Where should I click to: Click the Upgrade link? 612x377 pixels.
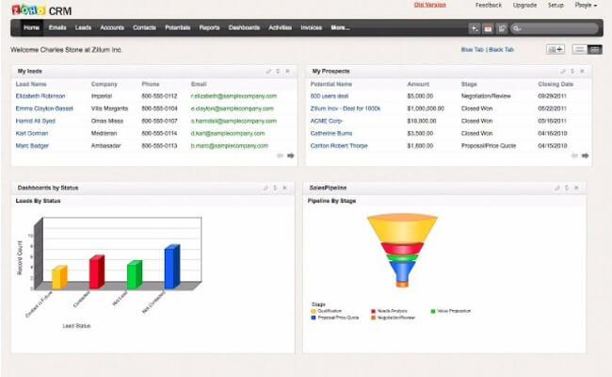(x=525, y=5)
